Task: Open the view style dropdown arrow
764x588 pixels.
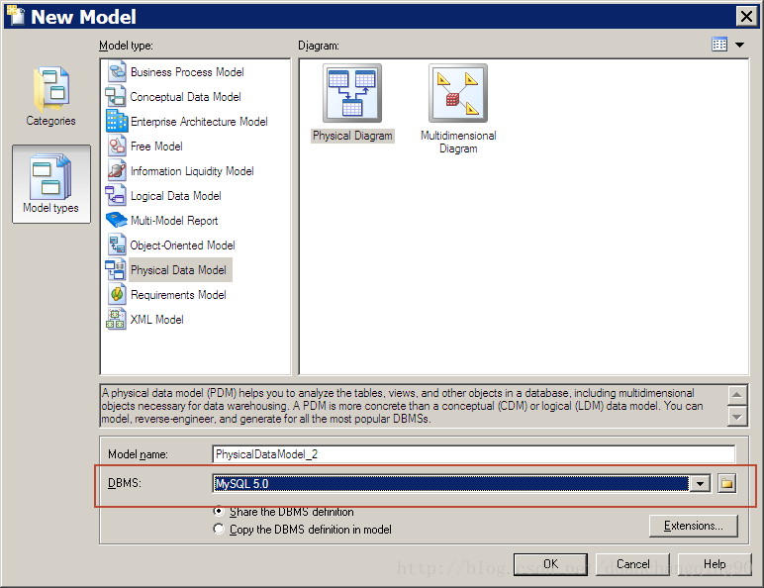Action: click(x=739, y=45)
